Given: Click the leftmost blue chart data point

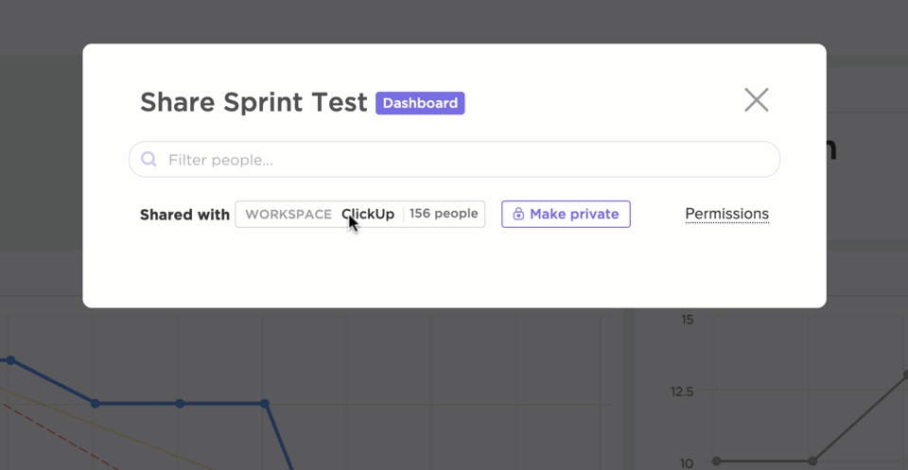Looking at the screenshot, I should 10,360.
